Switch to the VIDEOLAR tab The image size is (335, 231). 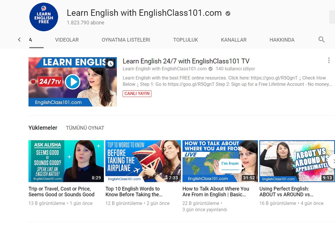(x=66, y=40)
